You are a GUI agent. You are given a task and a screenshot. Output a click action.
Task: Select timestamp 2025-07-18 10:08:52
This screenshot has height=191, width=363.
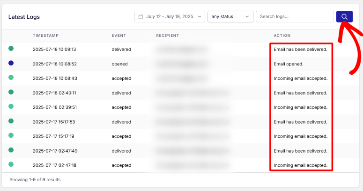(55, 64)
